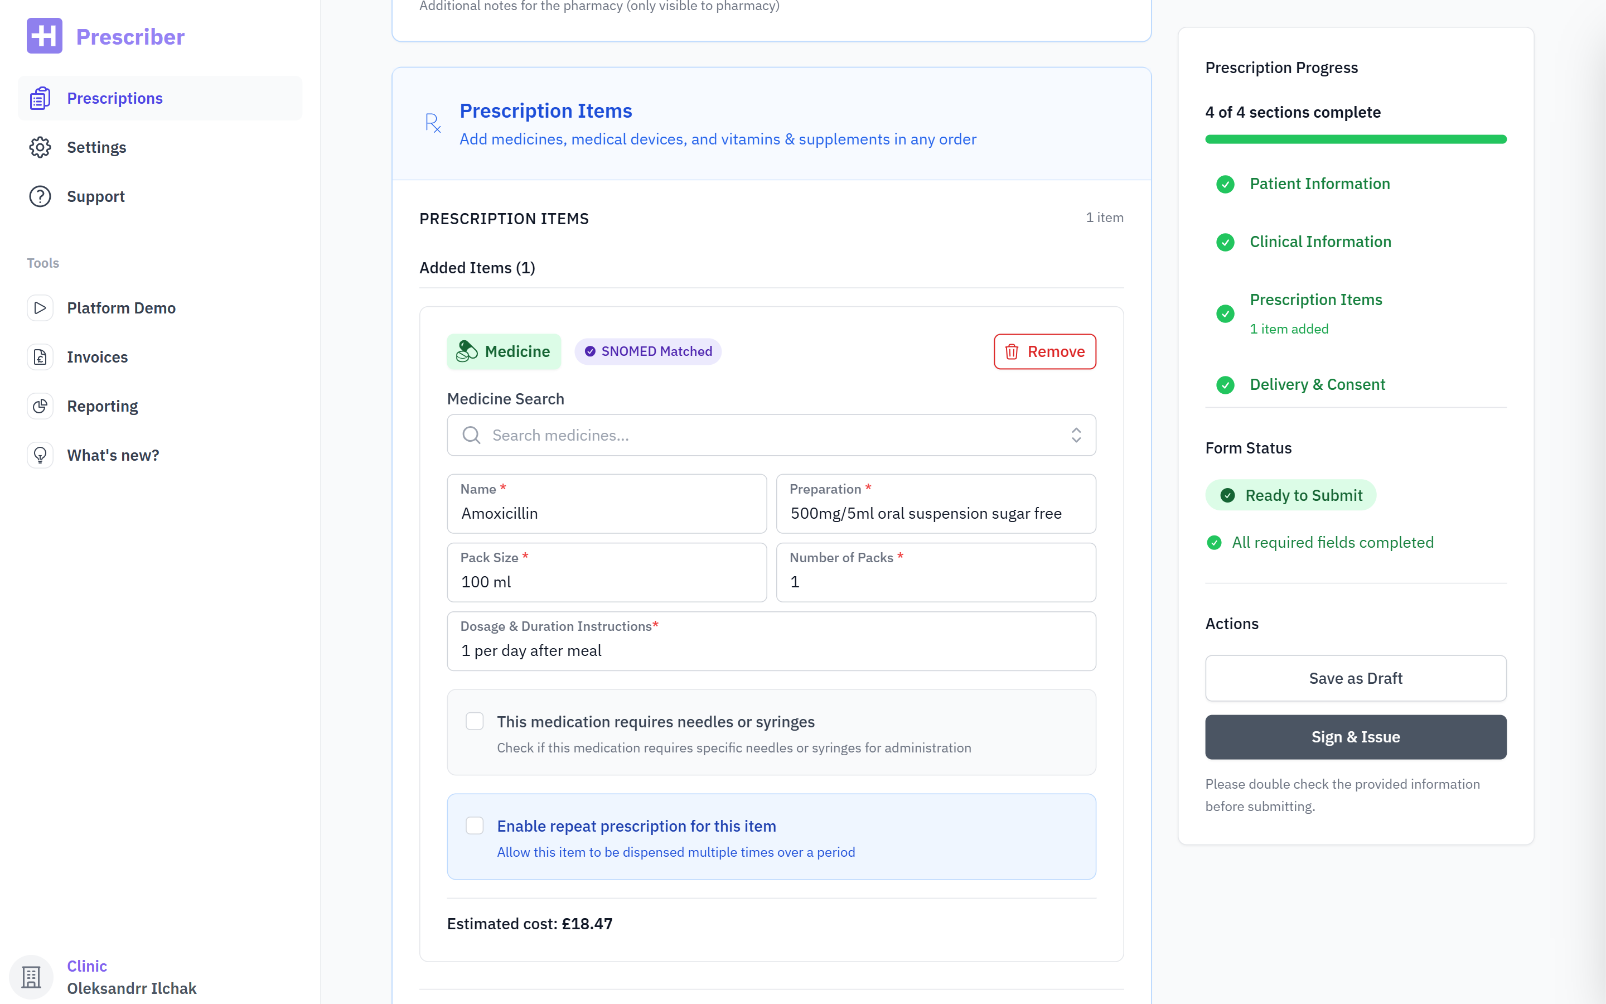Click the Settings gear icon
1606x1004 pixels.
tap(40, 147)
